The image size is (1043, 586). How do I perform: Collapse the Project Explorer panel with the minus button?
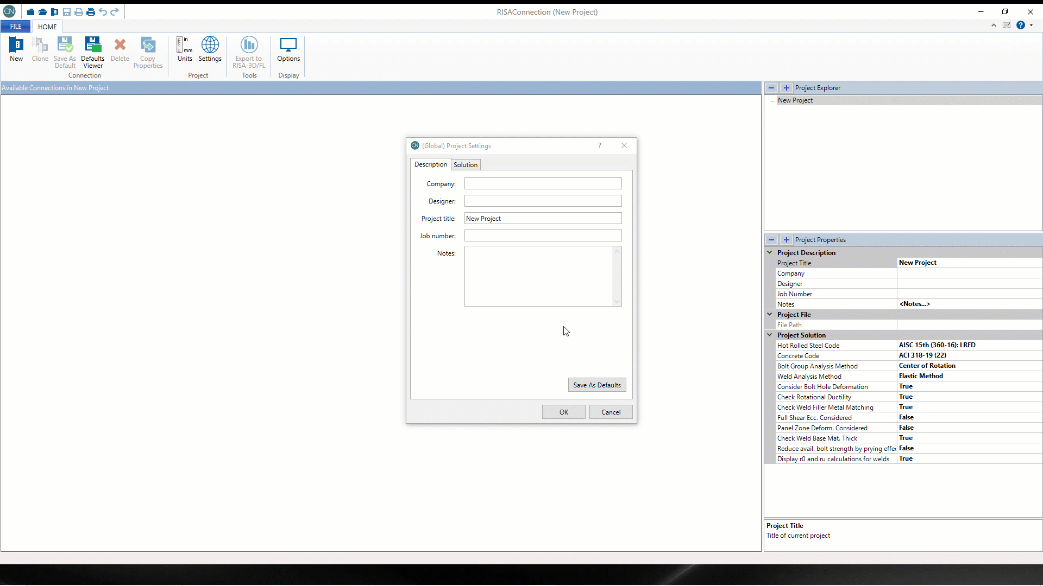click(771, 88)
